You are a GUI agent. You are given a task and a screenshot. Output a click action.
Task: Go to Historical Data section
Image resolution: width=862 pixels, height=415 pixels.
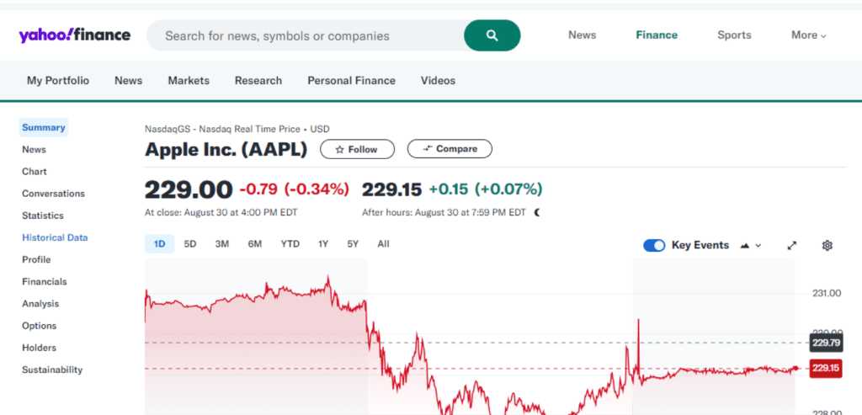55,237
